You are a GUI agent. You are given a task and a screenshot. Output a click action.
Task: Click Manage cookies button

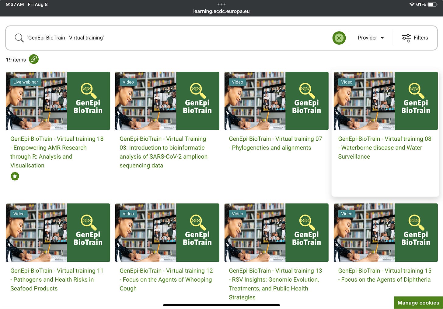[418, 303]
